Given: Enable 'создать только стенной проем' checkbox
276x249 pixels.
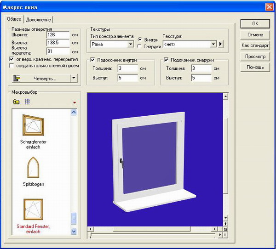Looking at the screenshot, I should 12,66.
